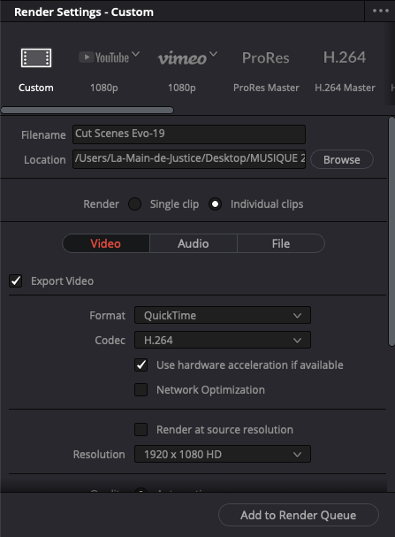Click the Location path field
Screen dimensions: 395x537
tap(189, 159)
